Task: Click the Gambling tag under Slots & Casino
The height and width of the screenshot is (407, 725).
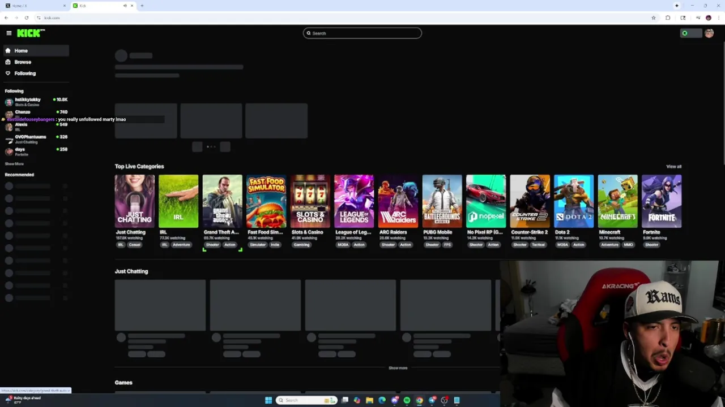Action: click(x=301, y=245)
